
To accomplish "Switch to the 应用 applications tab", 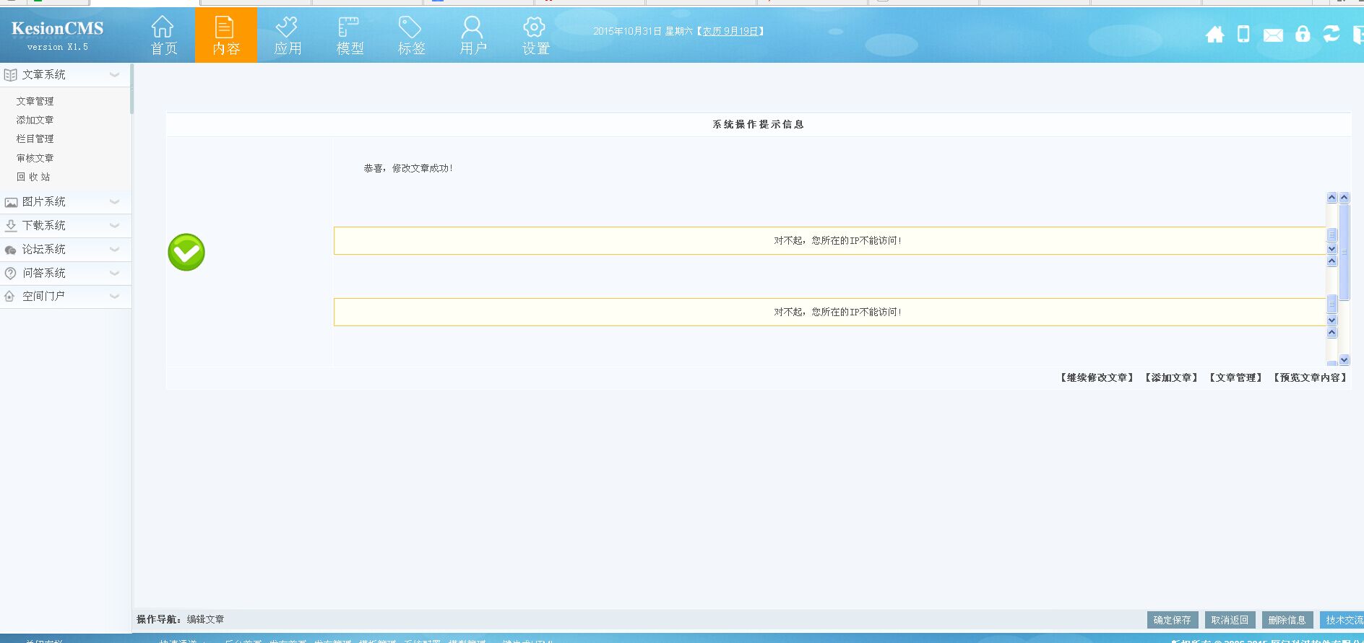I will point(288,35).
